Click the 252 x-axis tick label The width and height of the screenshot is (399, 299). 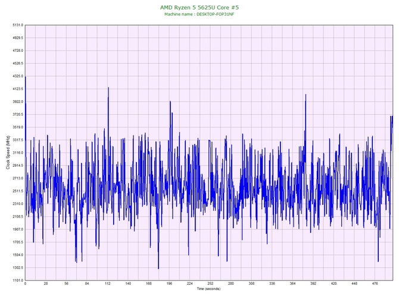pyautogui.click(x=210, y=284)
